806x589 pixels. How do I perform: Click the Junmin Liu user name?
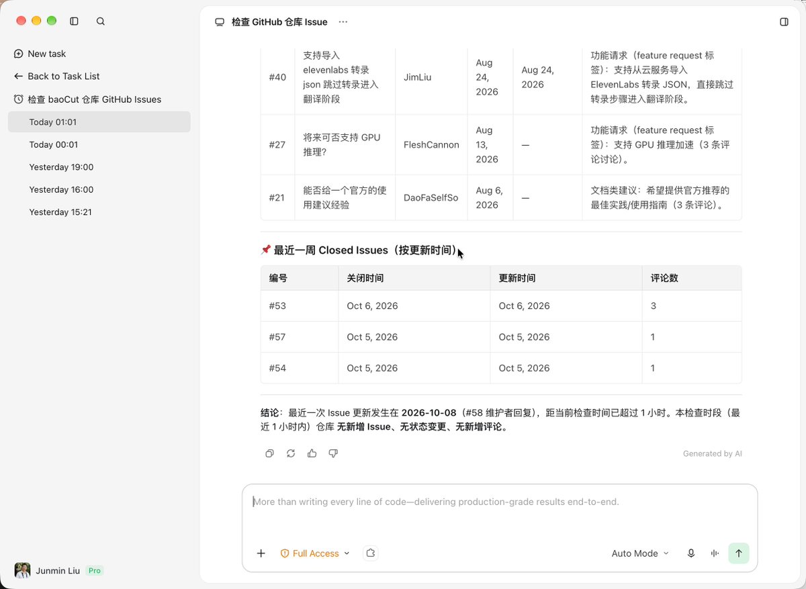click(x=58, y=571)
